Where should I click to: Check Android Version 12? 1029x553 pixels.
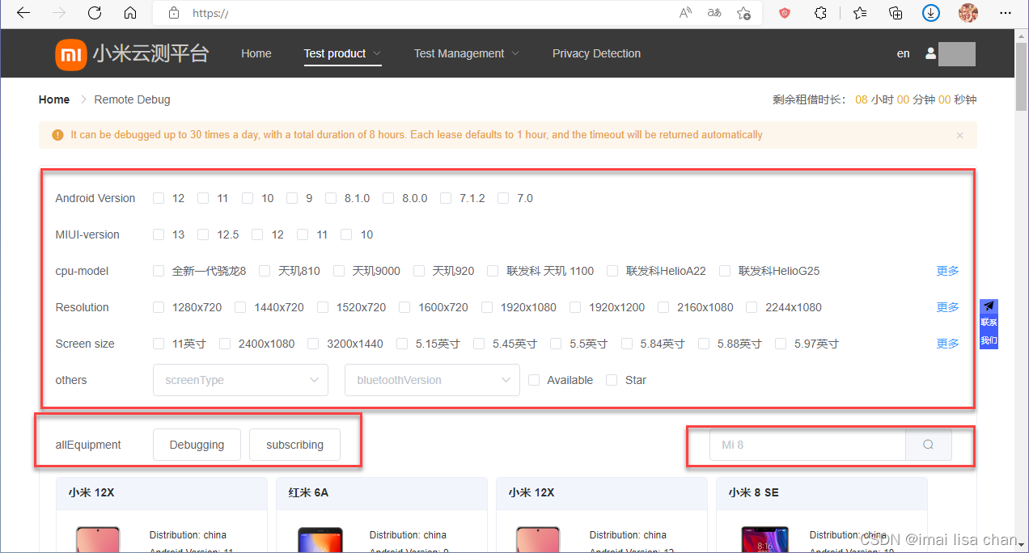click(x=159, y=198)
